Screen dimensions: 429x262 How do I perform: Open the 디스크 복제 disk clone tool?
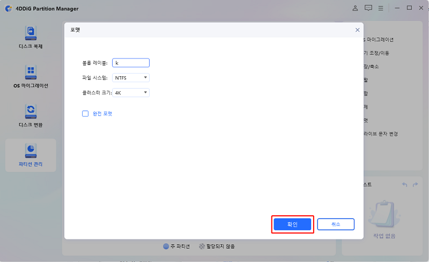click(x=31, y=38)
